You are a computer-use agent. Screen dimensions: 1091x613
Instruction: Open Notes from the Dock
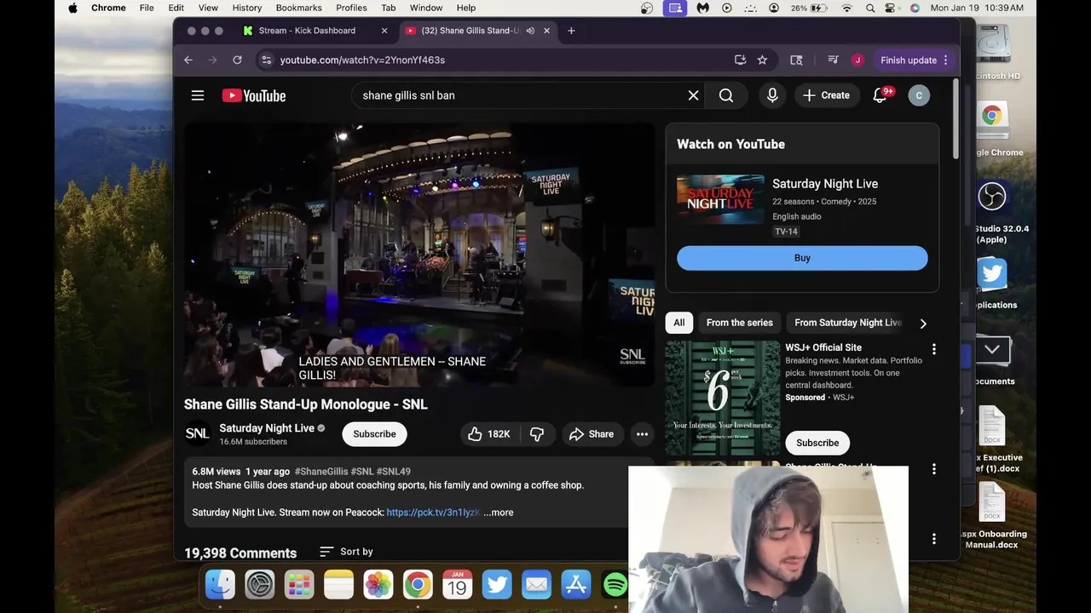(x=338, y=584)
